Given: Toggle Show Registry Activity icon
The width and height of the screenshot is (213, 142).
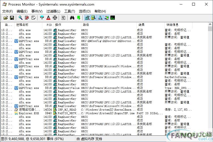Looking at the screenshot, I should click(x=87, y=18).
